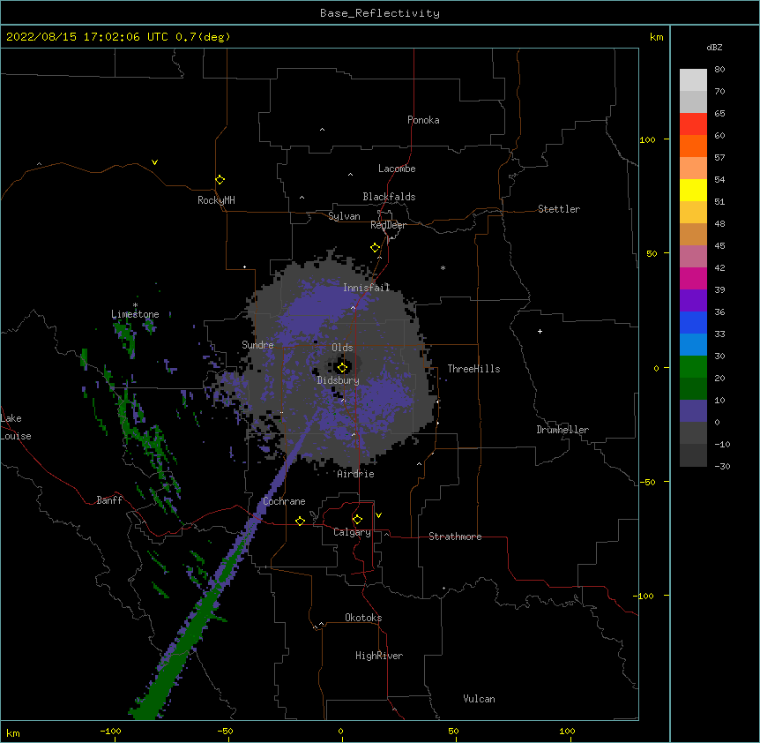Screen dimensions: 760x743
Task: Click the -100 km mark on the bottom axis
Action: pyautogui.click(x=110, y=732)
